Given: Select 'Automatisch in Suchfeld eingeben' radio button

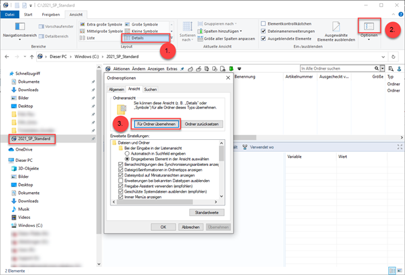Looking at the screenshot, I should click(128, 152).
